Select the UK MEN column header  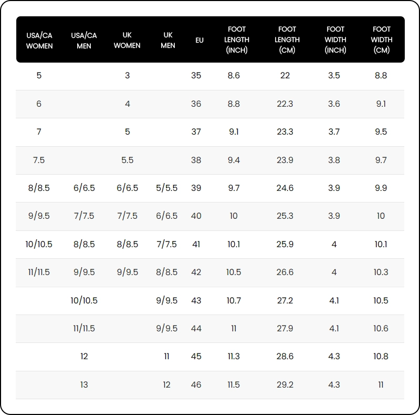[168, 41]
